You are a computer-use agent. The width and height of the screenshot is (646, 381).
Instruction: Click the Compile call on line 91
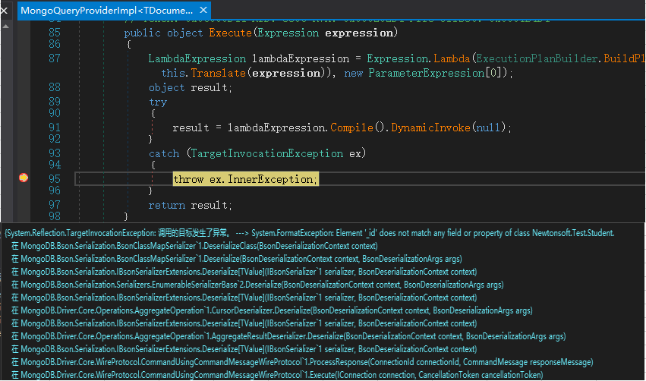tap(348, 128)
